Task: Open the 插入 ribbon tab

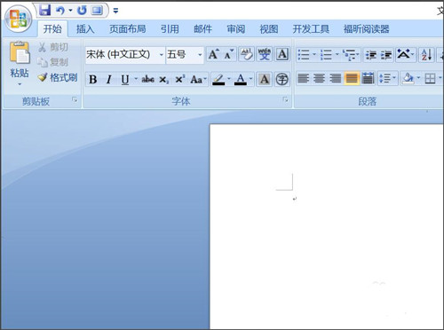Action: (x=85, y=29)
